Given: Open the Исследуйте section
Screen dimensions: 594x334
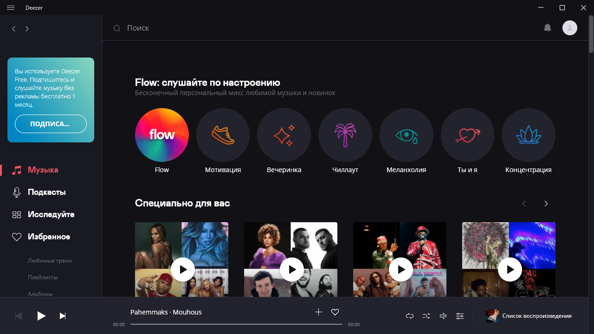Looking at the screenshot, I should pyautogui.click(x=51, y=214).
